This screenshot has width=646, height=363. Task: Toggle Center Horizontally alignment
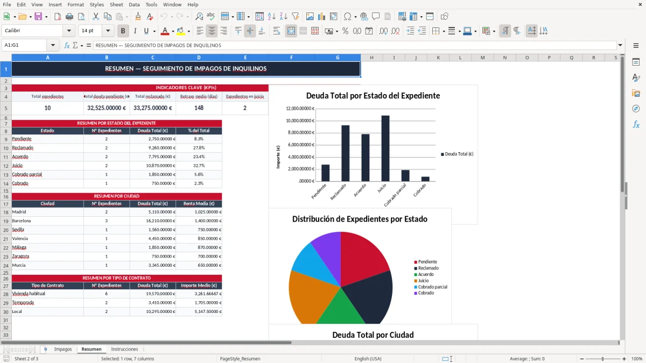click(x=212, y=31)
